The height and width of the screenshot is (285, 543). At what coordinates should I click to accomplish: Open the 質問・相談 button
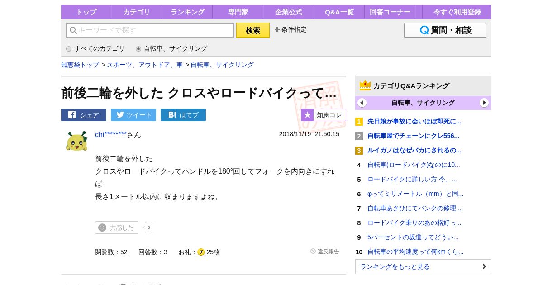point(445,30)
